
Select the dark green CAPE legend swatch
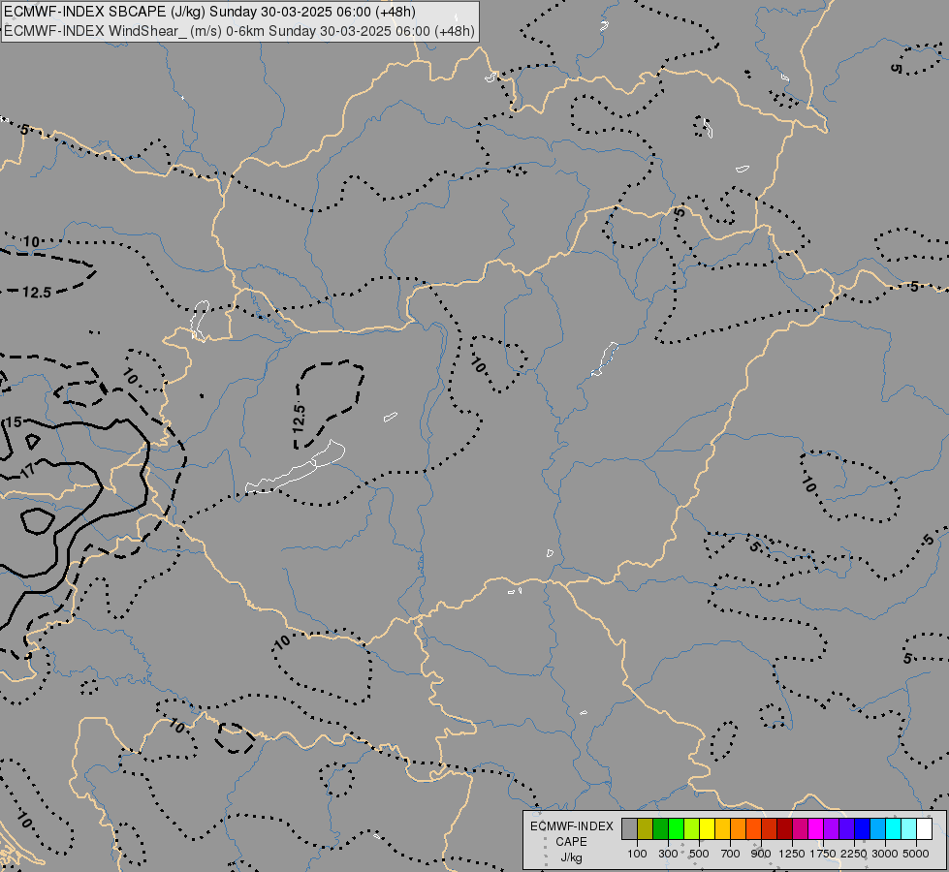pyautogui.click(x=661, y=829)
